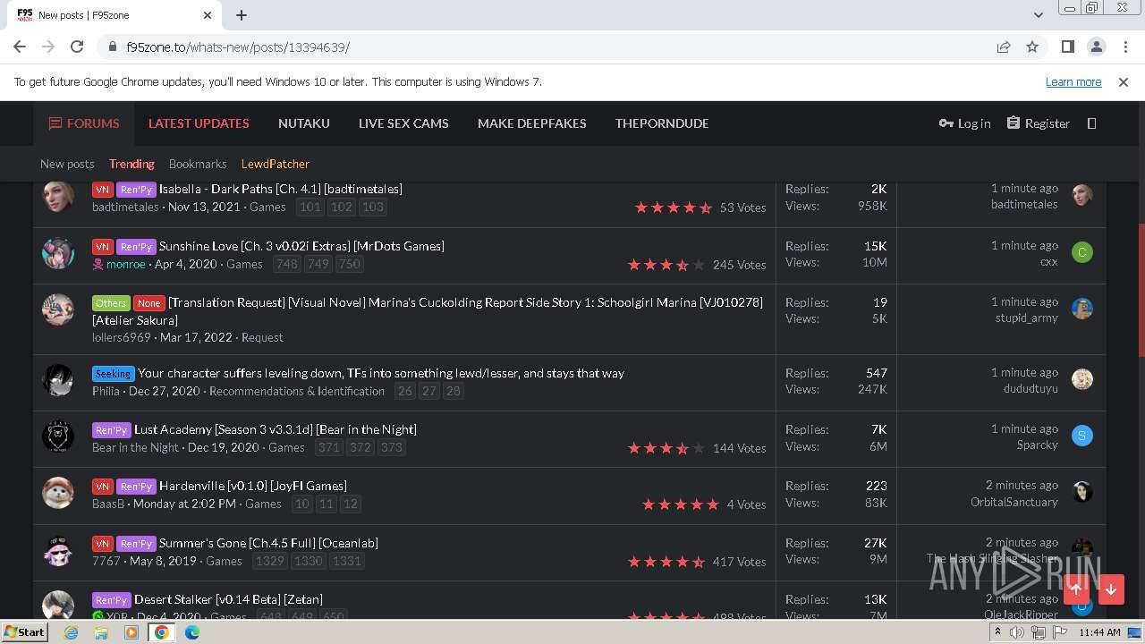Click dududtuyu last poster avatar
This screenshot has height=644, width=1145.
[x=1082, y=379]
